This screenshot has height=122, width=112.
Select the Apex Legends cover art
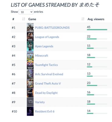[x=30, y=46]
